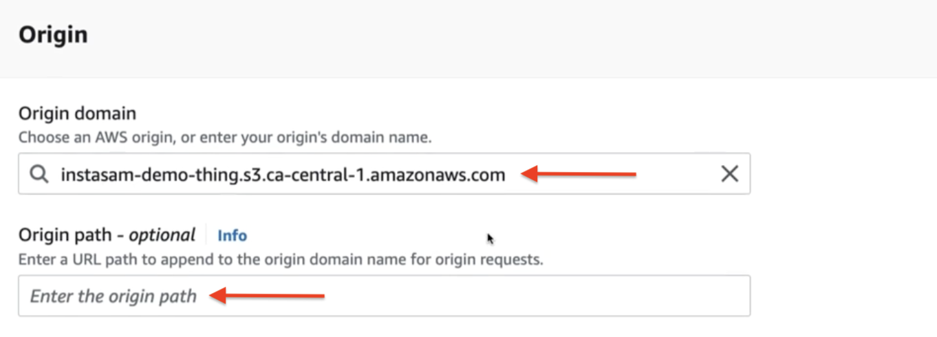Click the vertical divider before the Info link
Image resolution: width=937 pixels, height=337 pixels.
(x=206, y=235)
